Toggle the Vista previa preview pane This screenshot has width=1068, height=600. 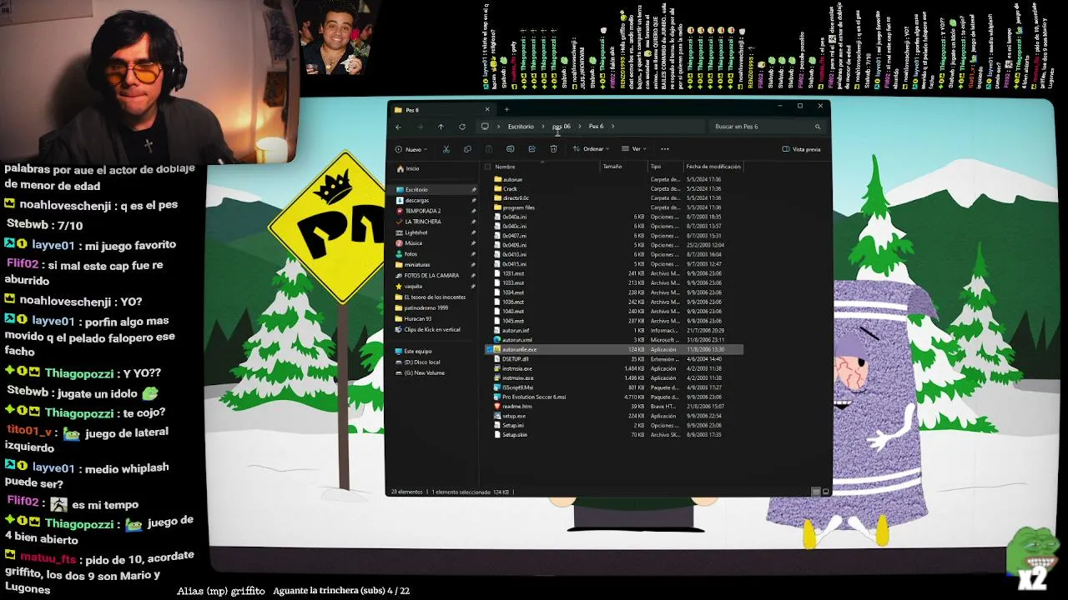pyautogui.click(x=802, y=149)
